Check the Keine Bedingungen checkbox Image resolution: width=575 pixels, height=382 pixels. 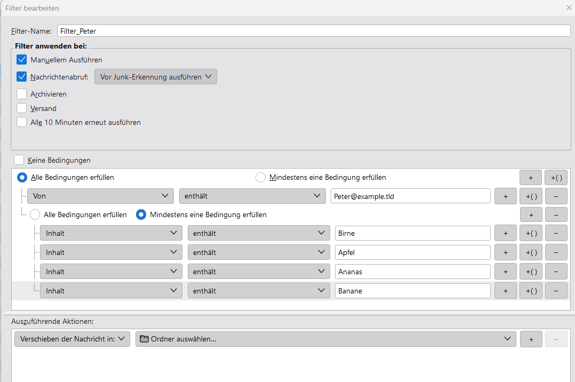coord(19,160)
